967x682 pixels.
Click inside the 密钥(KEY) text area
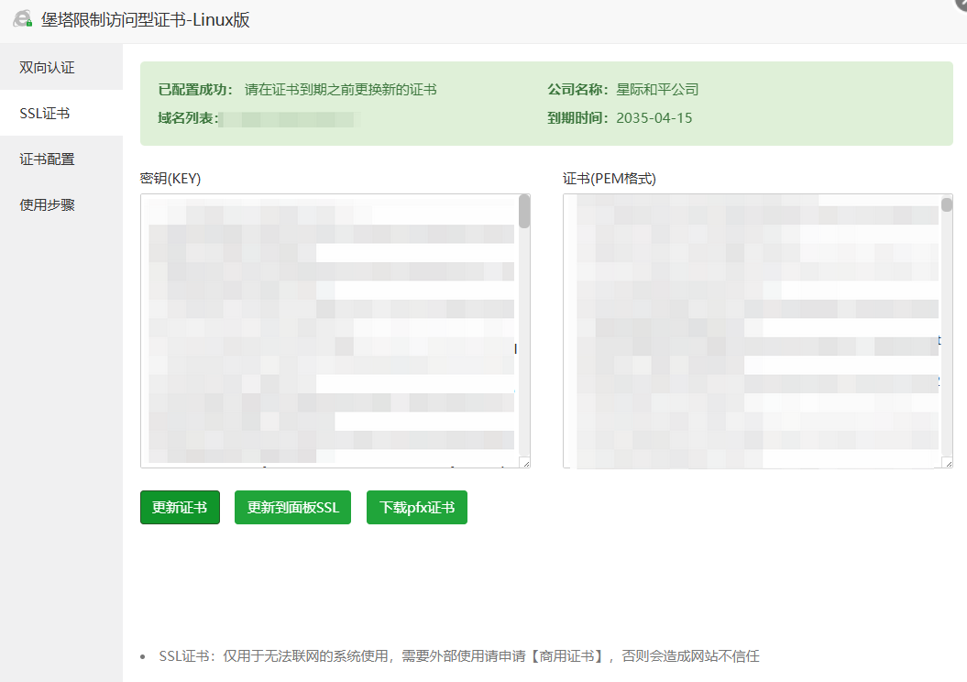click(x=330, y=330)
